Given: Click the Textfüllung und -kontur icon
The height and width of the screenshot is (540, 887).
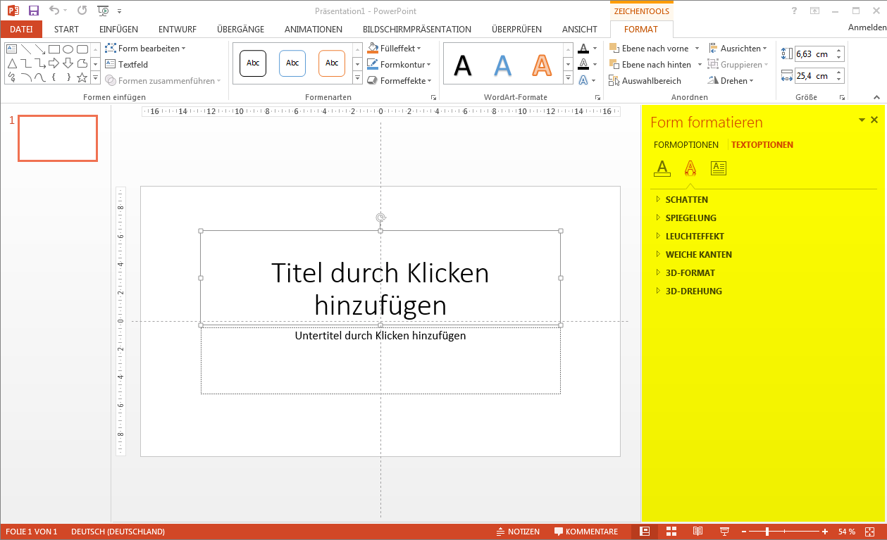Looking at the screenshot, I should 662,168.
